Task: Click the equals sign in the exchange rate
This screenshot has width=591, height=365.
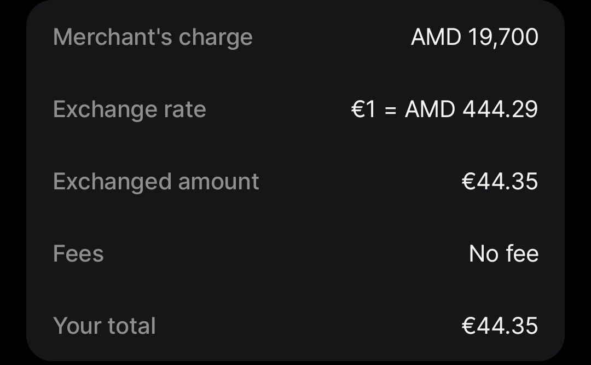Action: (390, 110)
